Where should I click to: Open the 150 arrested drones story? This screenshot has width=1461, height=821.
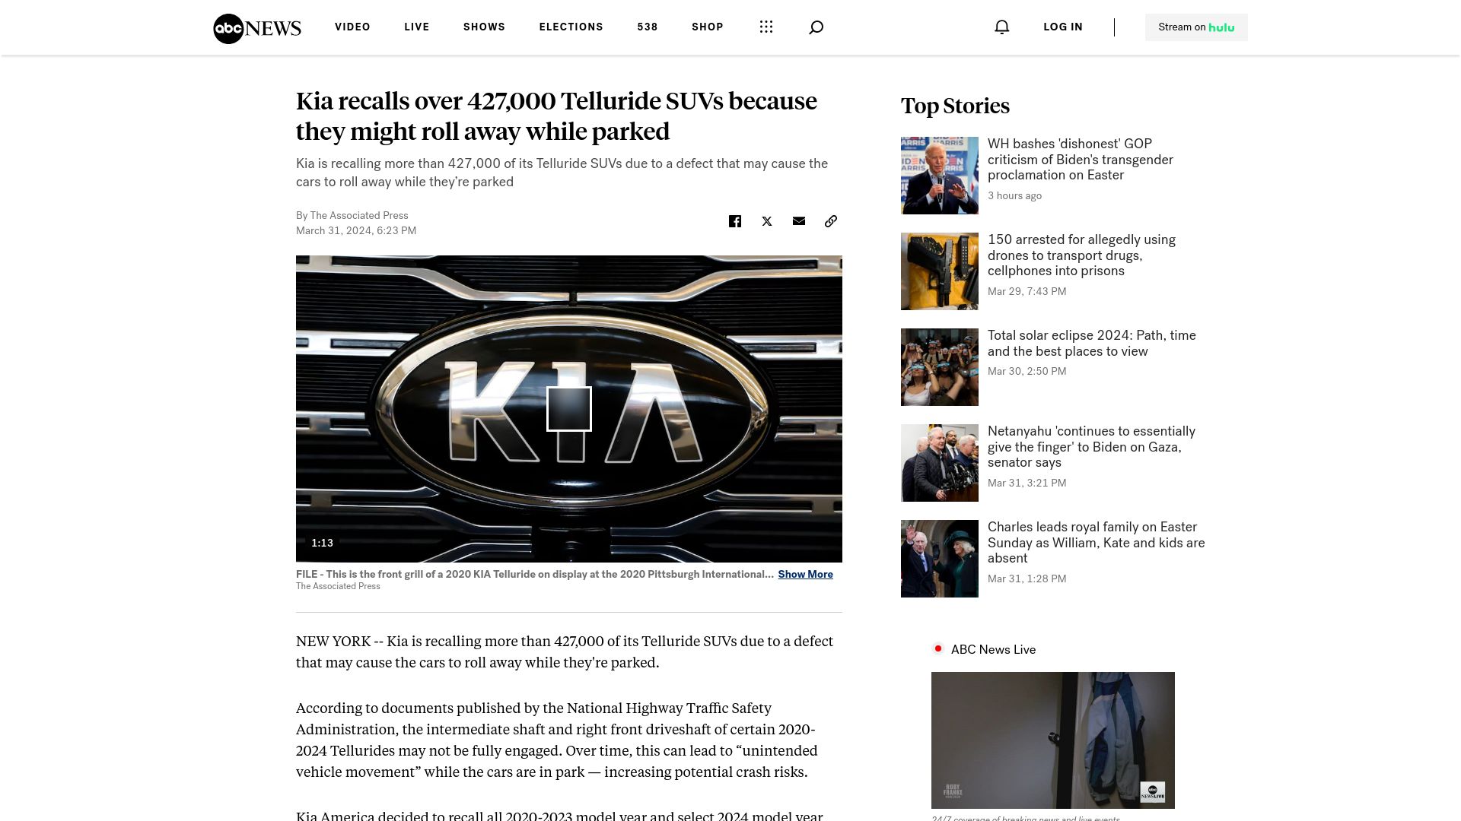pyautogui.click(x=1081, y=255)
